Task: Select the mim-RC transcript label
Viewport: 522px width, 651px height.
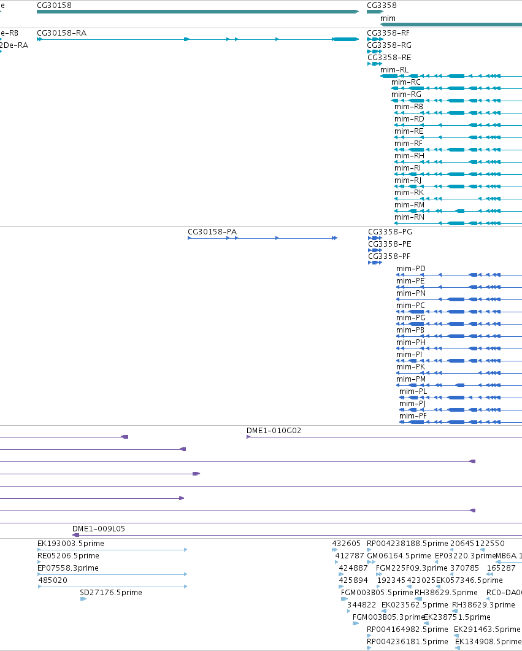Action: 406,82
